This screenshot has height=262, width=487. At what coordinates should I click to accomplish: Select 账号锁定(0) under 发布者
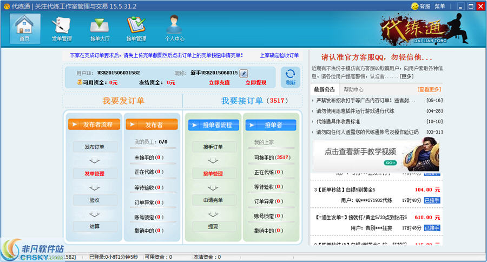[149, 217]
